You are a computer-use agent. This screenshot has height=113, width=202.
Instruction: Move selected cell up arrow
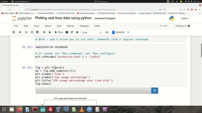(x=44, y=32)
